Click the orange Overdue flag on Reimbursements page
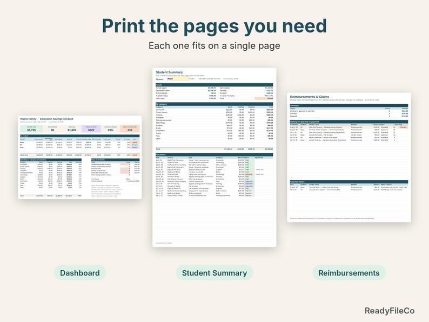Viewport: 429px width, 322px height. [x=403, y=128]
